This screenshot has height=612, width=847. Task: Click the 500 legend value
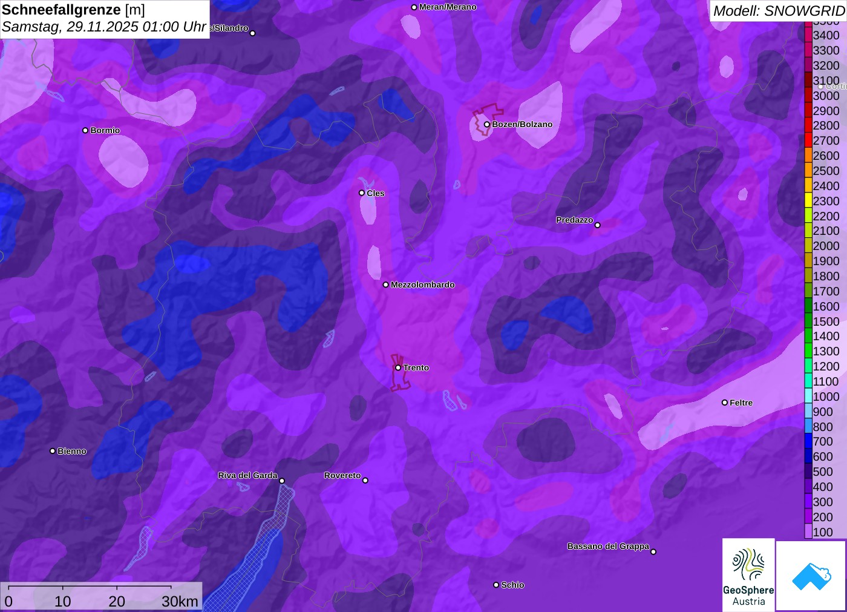coord(823,472)
